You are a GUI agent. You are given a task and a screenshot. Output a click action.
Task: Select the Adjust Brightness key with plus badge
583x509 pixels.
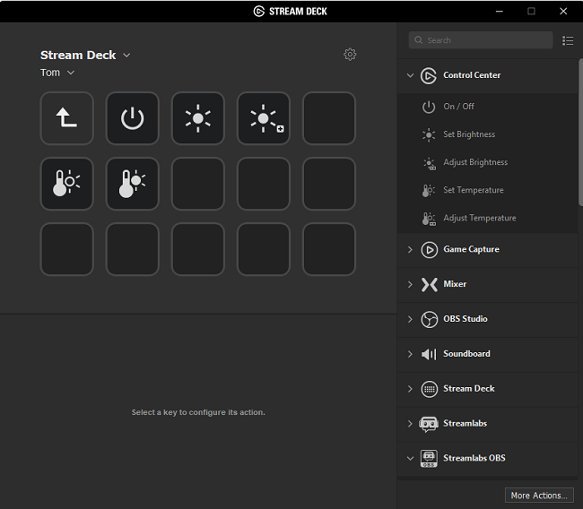264,118
